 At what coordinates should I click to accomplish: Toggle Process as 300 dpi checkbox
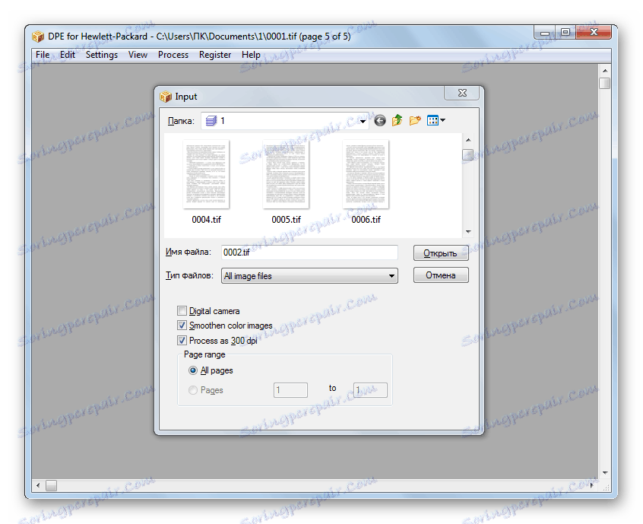(182, 341)
